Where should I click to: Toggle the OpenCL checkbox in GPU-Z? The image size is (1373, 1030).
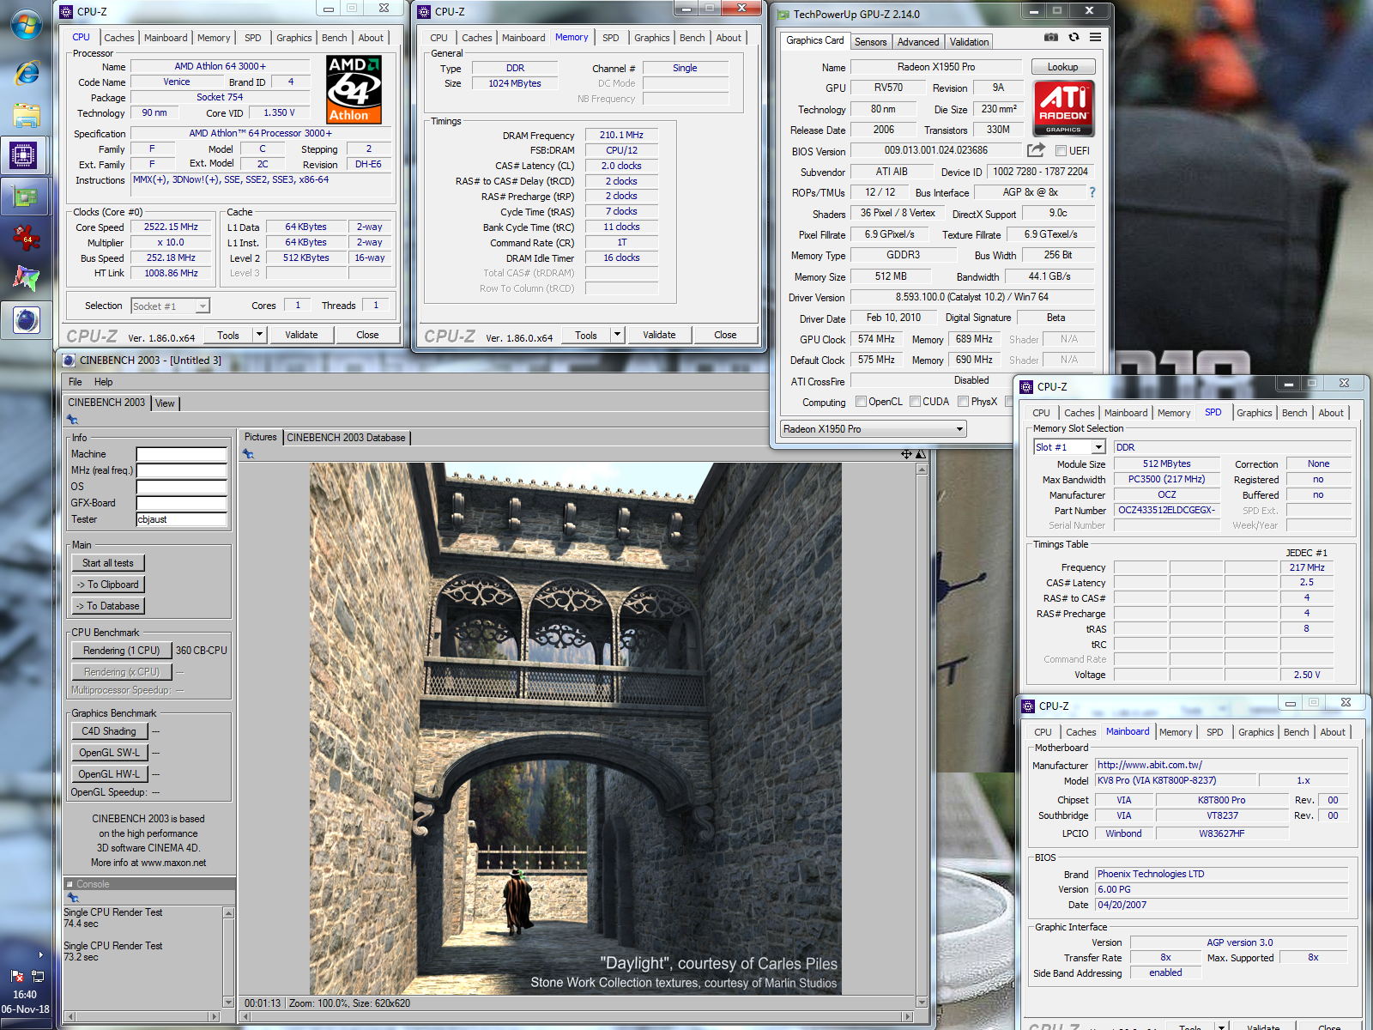(x=861, y=402)
